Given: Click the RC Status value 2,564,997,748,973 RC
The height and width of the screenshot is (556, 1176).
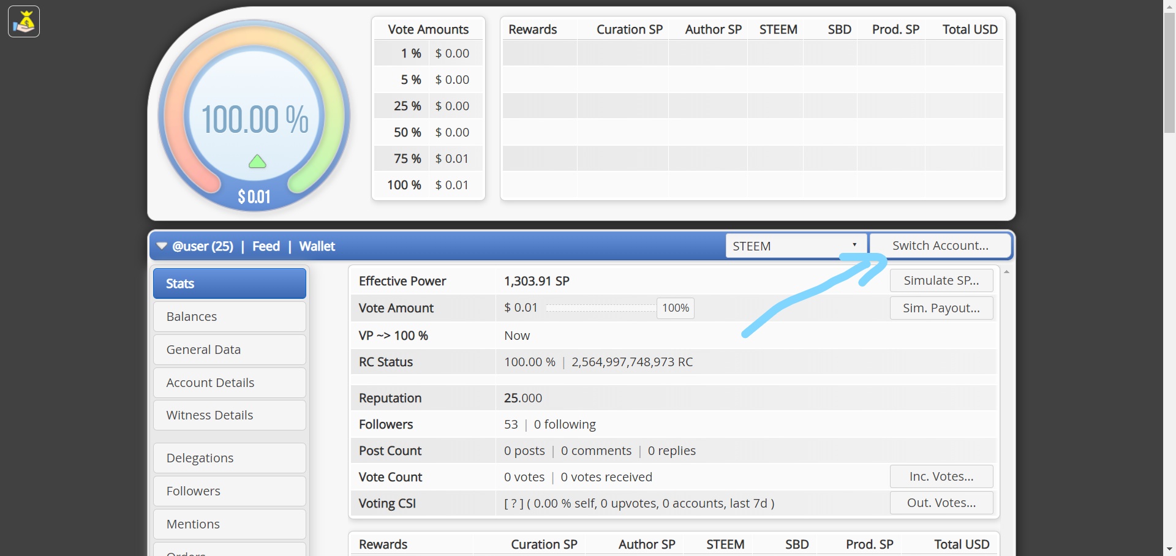Looking at the screenshot, I should (632, 362).
